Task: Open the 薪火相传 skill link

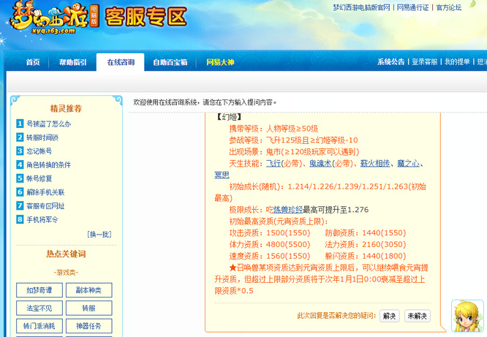Action: click(375, 163)
